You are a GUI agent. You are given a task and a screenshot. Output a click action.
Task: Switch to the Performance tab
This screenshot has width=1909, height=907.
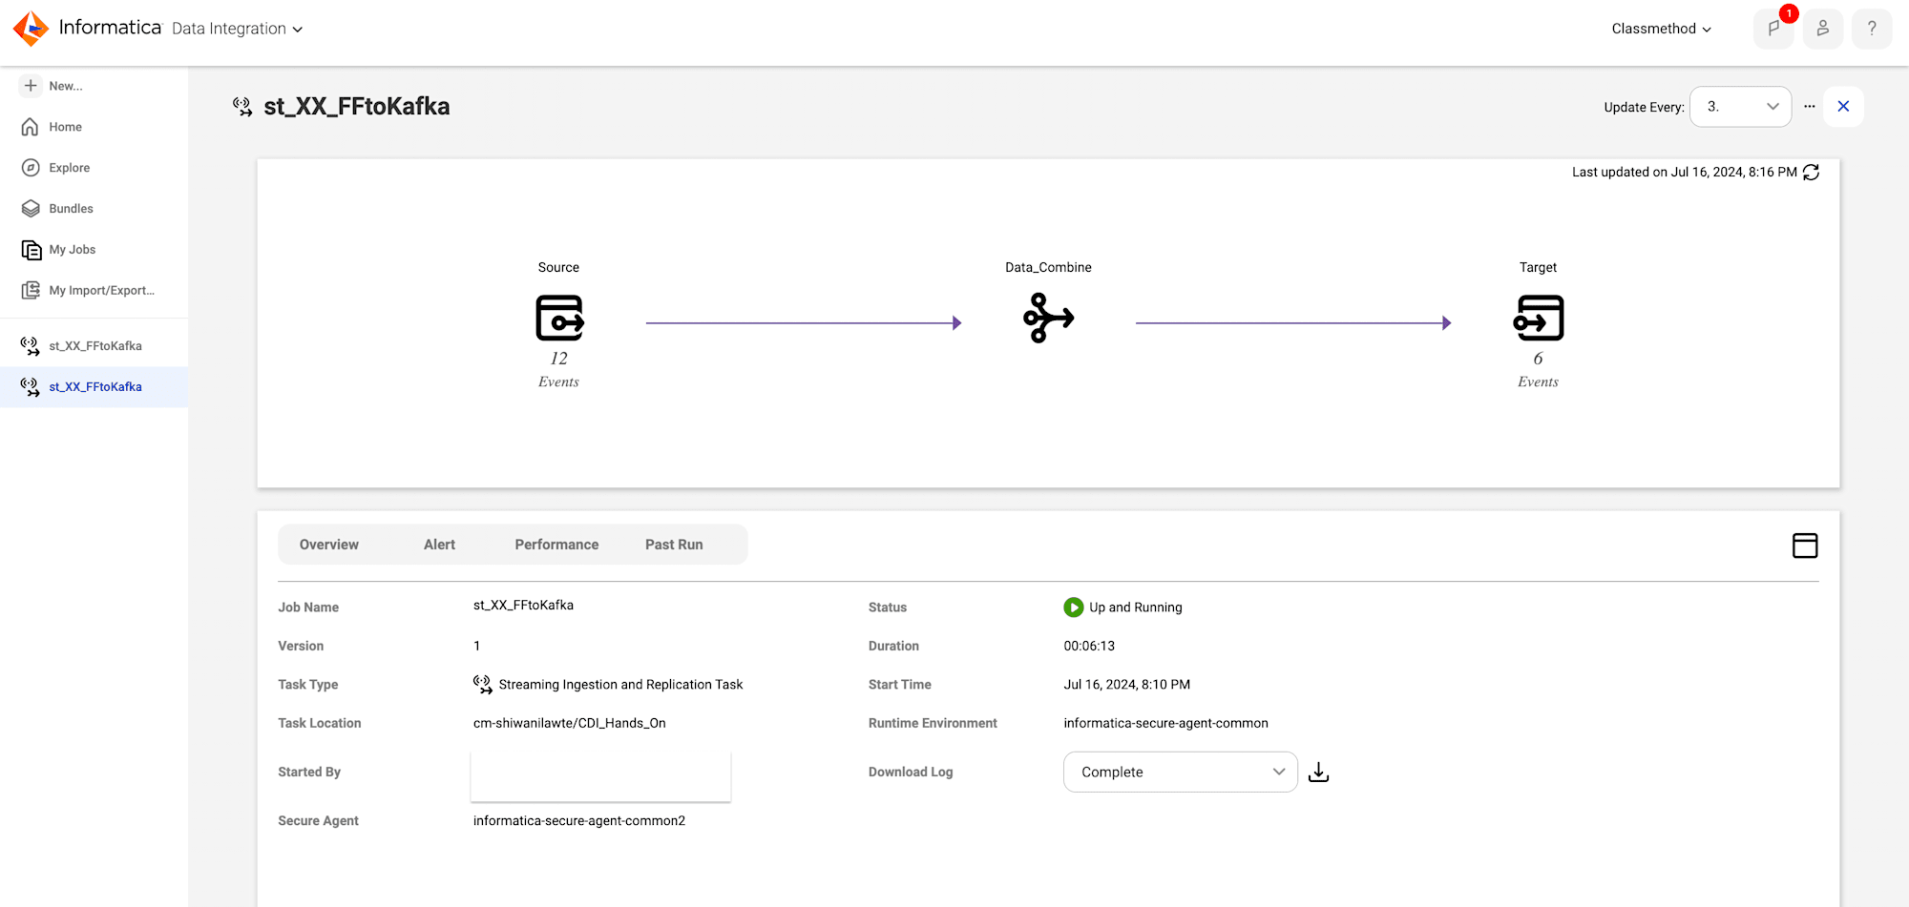[x=556, y=545]
